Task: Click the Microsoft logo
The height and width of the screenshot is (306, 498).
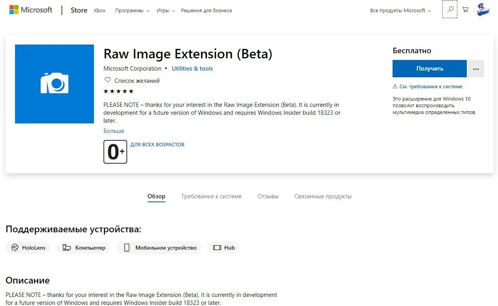Action: 31,10
